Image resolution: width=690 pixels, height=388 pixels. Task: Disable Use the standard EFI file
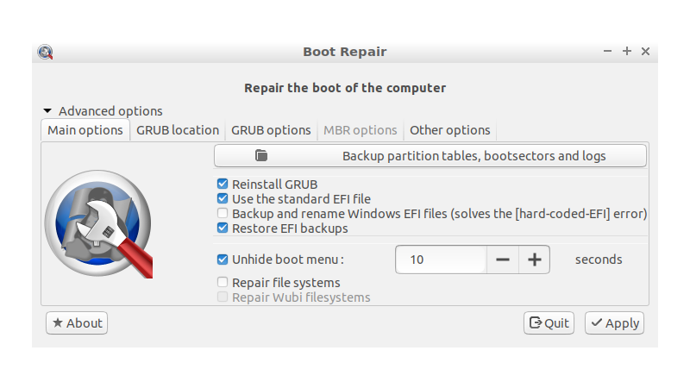pyautogui.click(x=223, y=199)
